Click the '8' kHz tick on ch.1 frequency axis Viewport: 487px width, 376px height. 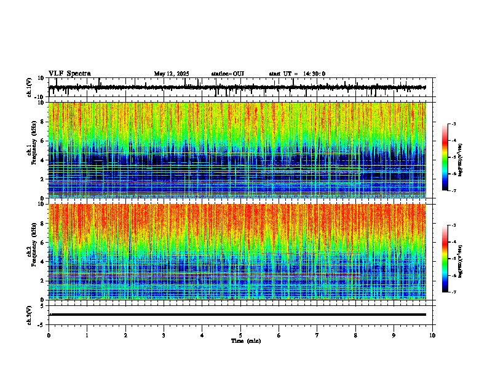pos(42,122)
